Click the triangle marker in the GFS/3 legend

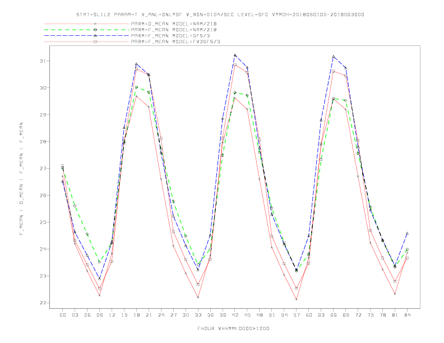95,36
